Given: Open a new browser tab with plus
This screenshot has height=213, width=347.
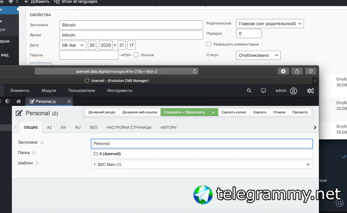Looking at the screenshot, I should pos(315,81).
